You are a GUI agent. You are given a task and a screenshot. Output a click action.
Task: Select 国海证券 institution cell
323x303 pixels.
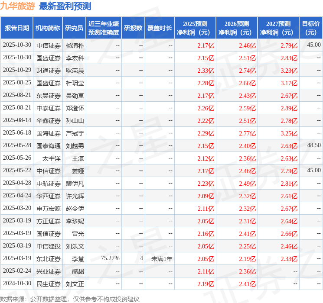49,133
